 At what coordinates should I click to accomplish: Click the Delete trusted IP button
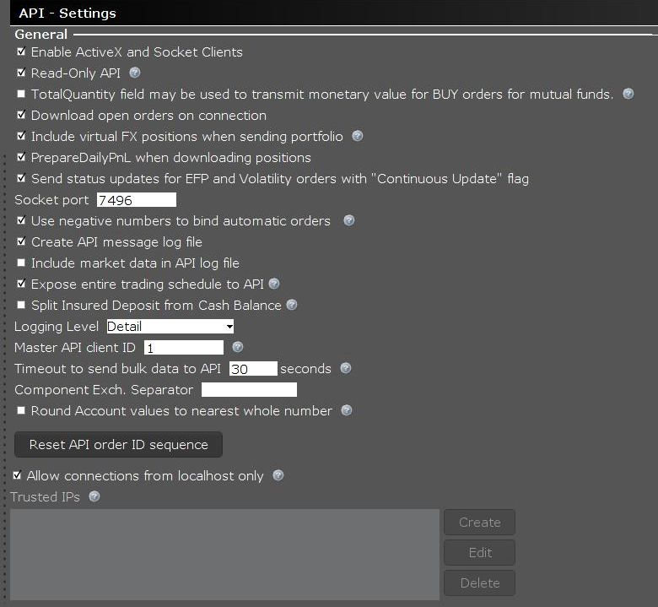pyautogui.click(x=480, y=583)
